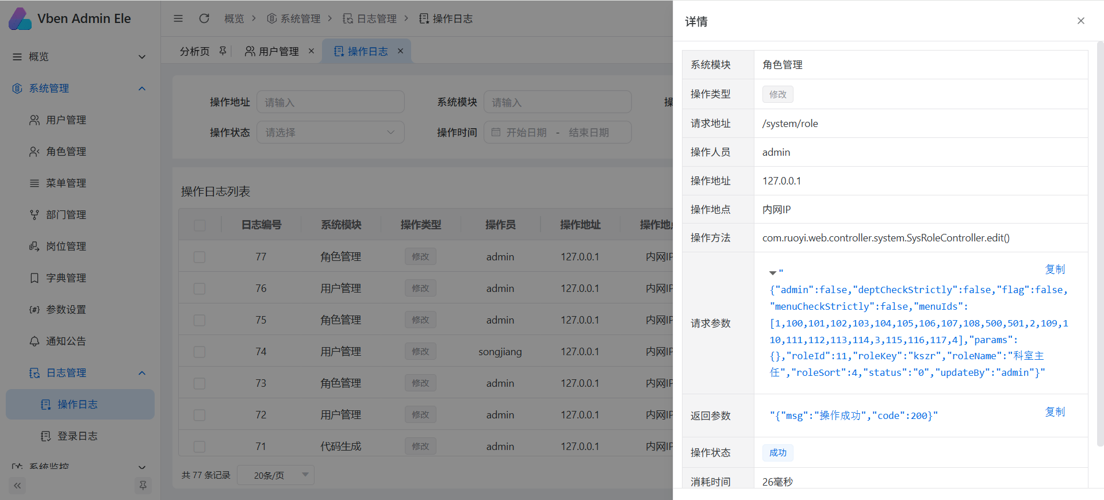Screen dimensions: 1104x500
Task: Click the 操作地址 input field
Action: point(330,102)
